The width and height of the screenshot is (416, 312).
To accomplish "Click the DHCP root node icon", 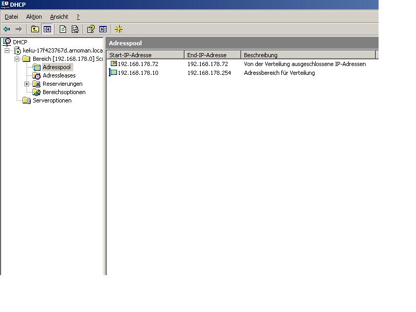I will tap(7, 42).
